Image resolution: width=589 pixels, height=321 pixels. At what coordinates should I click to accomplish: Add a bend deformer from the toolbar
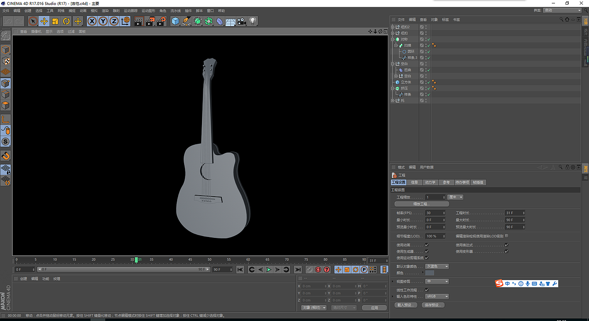(x=219, y=21)
